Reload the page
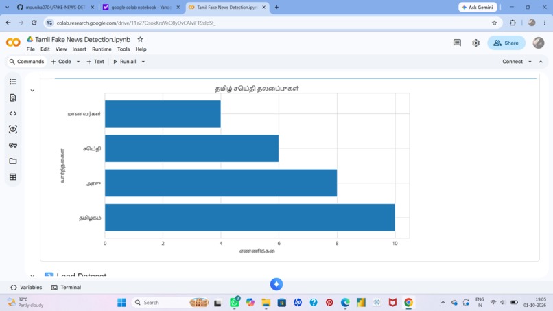The height and width of the screenshot is (311, 553). tap(34, 23)
